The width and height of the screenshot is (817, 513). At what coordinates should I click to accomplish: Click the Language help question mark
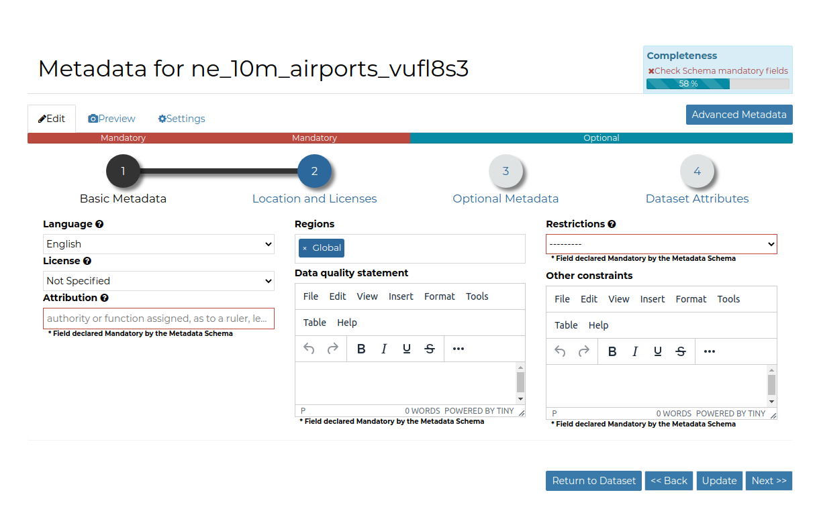(99, 223)
